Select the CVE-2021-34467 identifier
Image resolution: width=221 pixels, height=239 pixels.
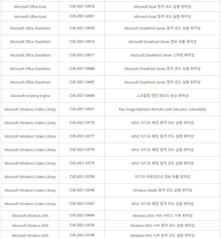(82, 82)
